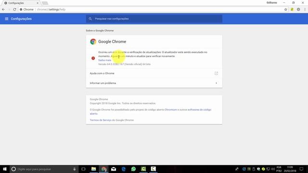
Task: Open the gray round extension icon
Action: [298, 10]
